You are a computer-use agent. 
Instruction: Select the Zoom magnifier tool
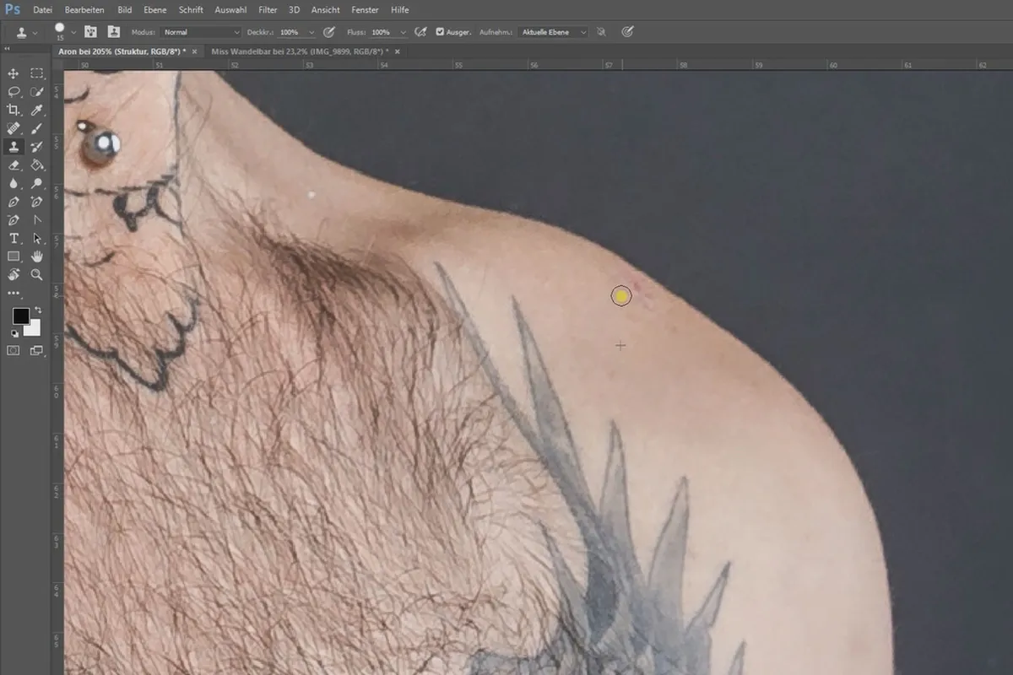(37, 275)
